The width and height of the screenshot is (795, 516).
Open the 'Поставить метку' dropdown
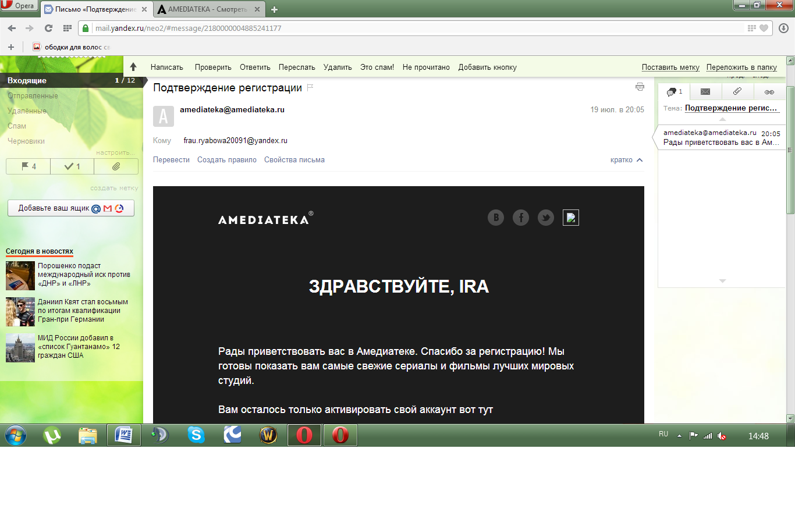point(670,67)
